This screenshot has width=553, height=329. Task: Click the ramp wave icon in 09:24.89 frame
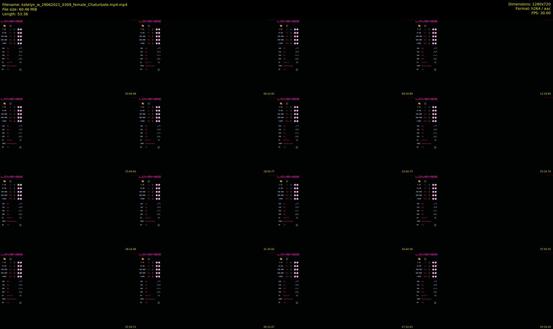pyautogui.click(x=297, y=48)
